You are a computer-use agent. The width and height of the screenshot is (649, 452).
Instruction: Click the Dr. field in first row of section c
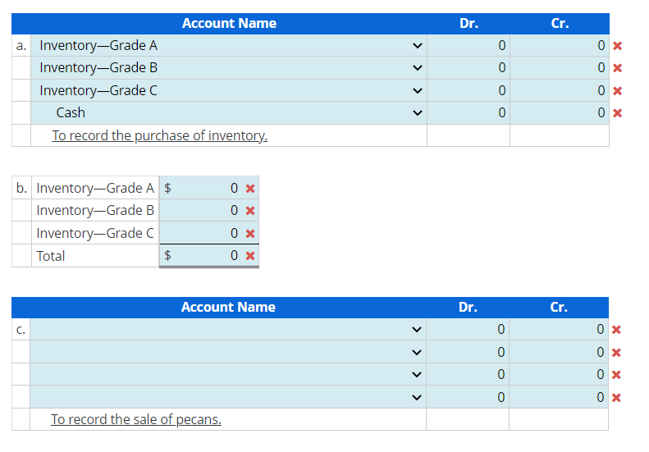pos(468,330)
